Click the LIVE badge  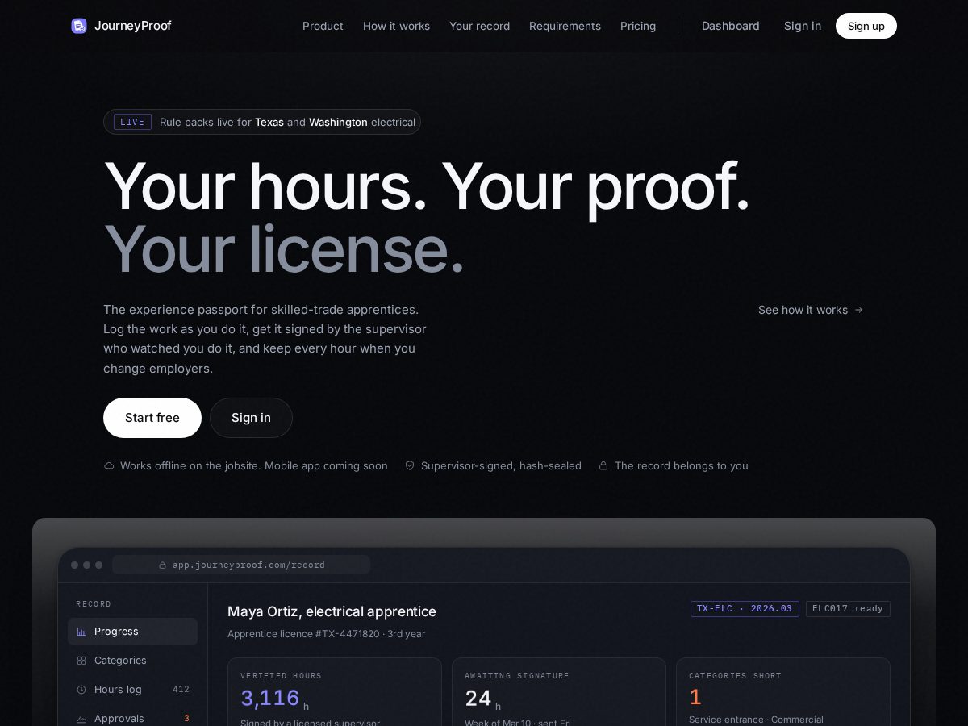coord(132,122)
